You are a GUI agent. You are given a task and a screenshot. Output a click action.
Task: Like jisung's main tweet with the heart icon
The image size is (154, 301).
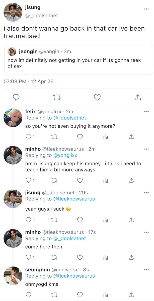click(97, 97)
